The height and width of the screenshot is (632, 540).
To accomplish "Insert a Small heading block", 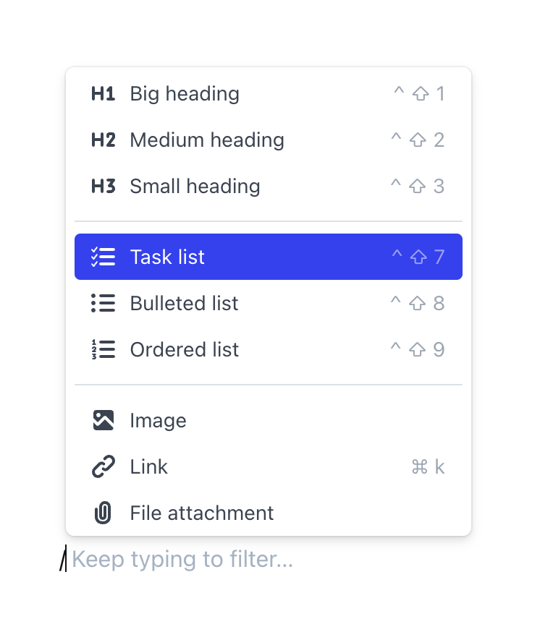I will click(195, 187).
